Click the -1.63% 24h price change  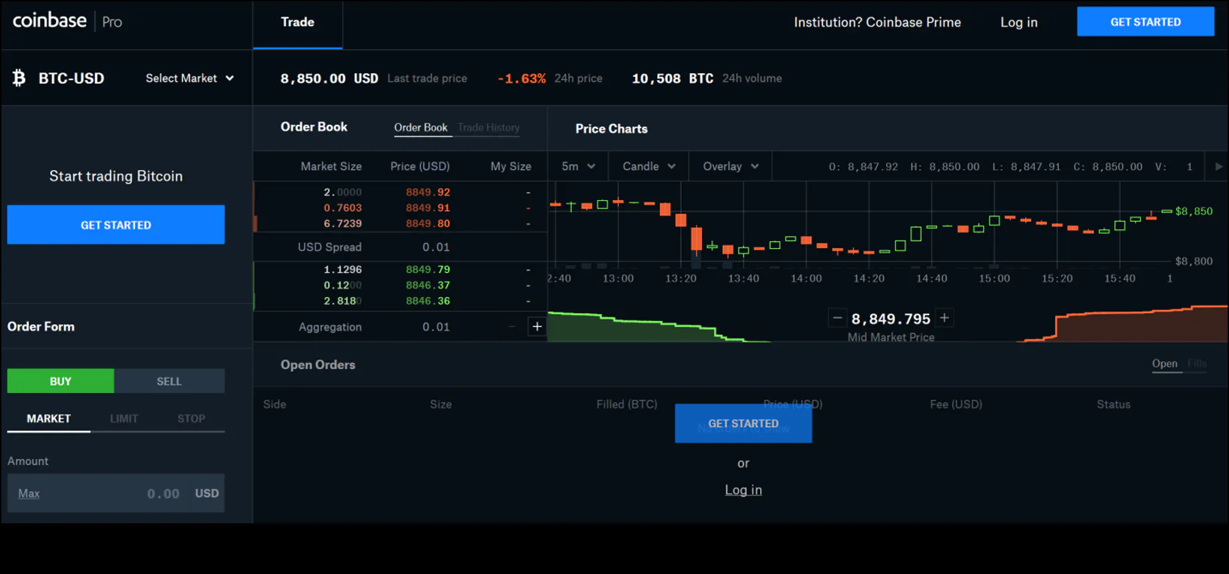(522, 78)
